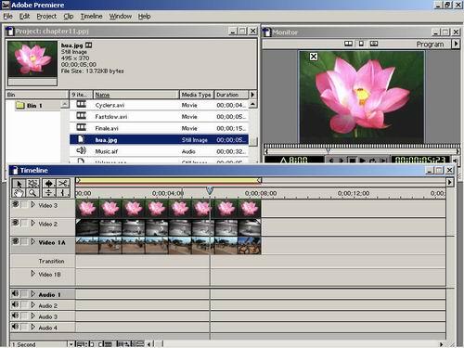Open the Timeline menu
This screenshot has width=464, height=348.
click(91, 17)
